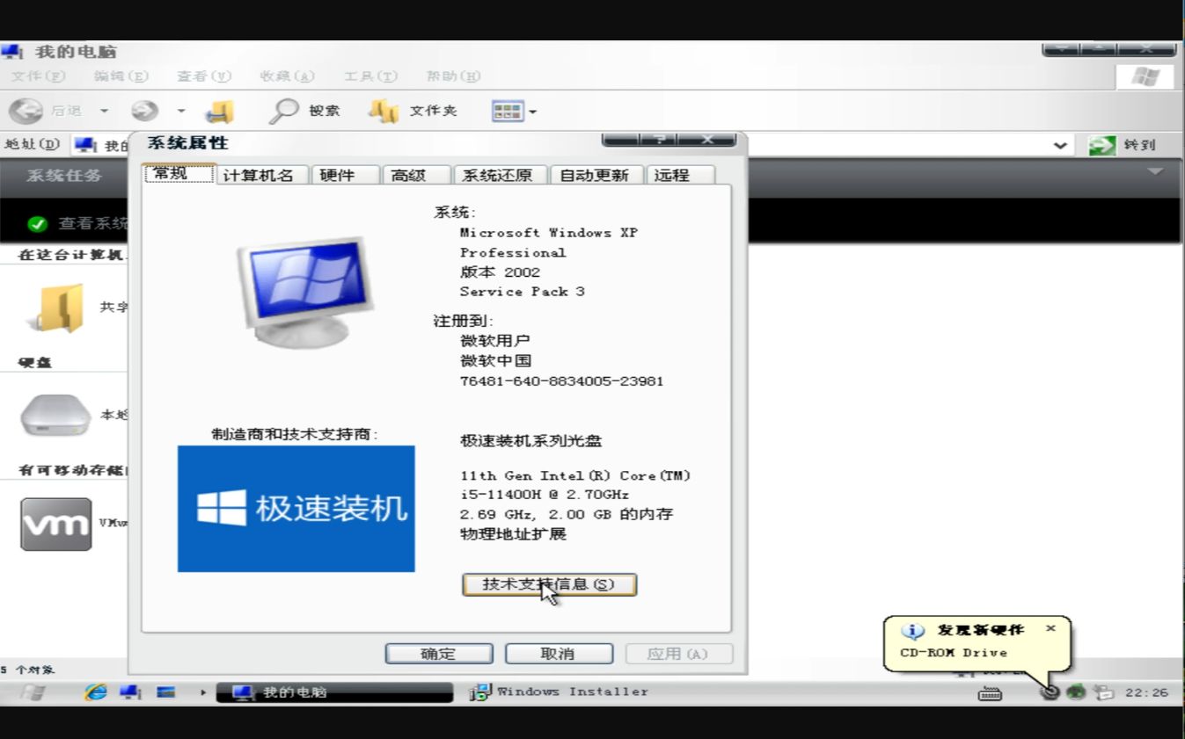Click 'CD-ROM Drive' balloon text
This screenshot has width=1185, height=739.
[x=954, y=653]
